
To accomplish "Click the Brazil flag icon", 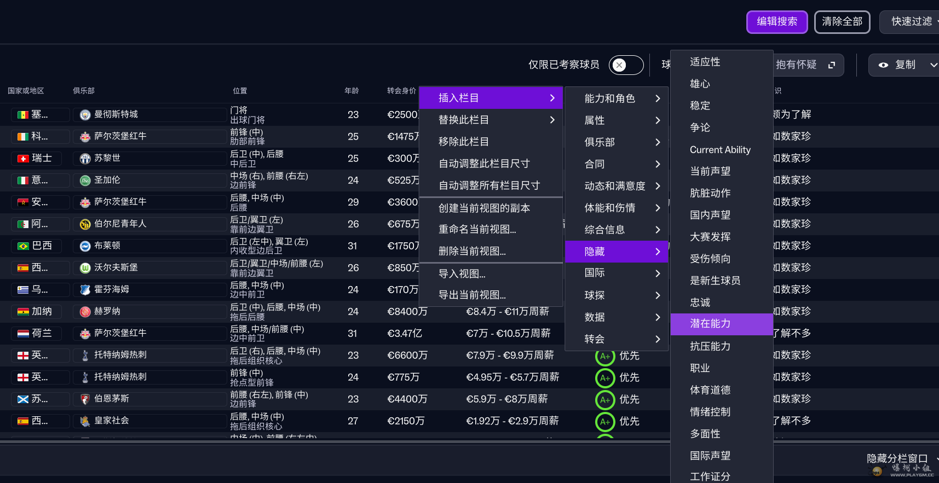I will coord(23,246).
